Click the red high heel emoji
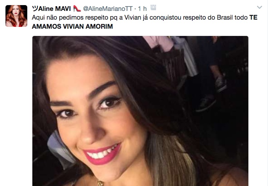268x186 pixels. pyautogui.click(x=77, y=8)
